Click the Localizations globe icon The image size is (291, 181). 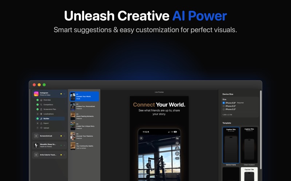coord(41,114)
